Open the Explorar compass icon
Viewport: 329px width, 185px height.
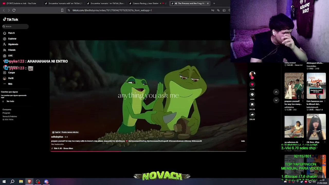pos(5,39)
